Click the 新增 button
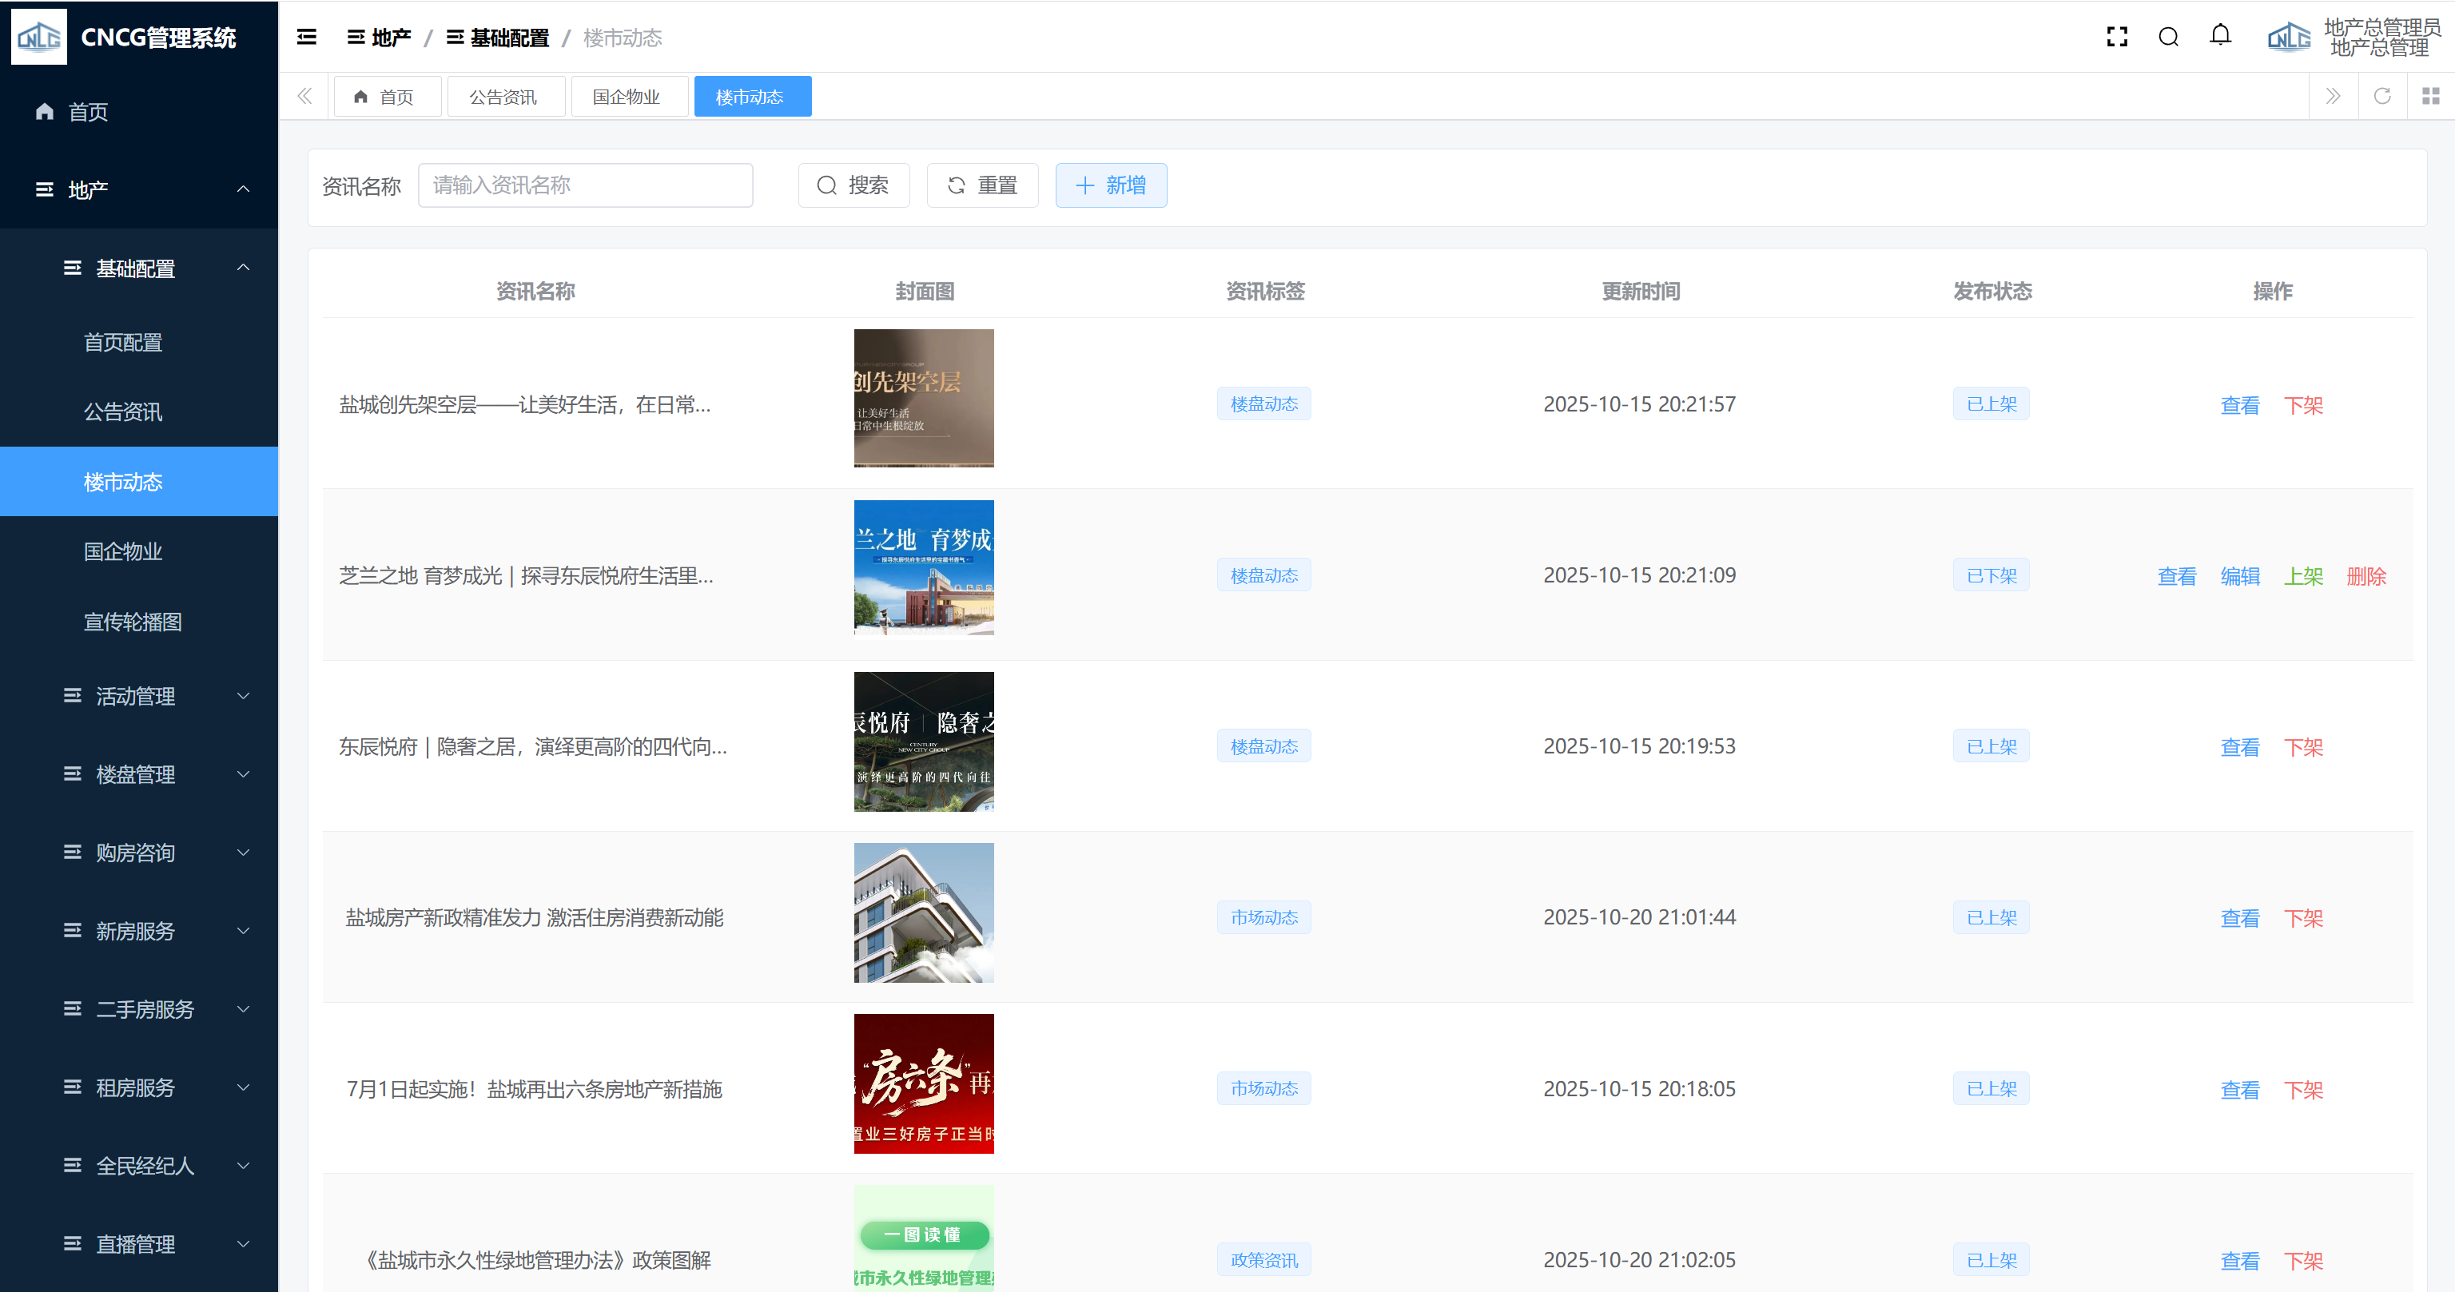This screenshot has height=1292, width=2455. 1110,185
